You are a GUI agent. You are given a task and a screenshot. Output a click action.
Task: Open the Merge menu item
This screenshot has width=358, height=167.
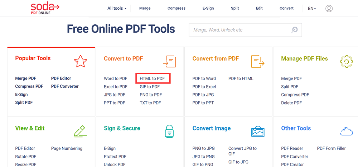pyautogui.click(x=145, y=8)
